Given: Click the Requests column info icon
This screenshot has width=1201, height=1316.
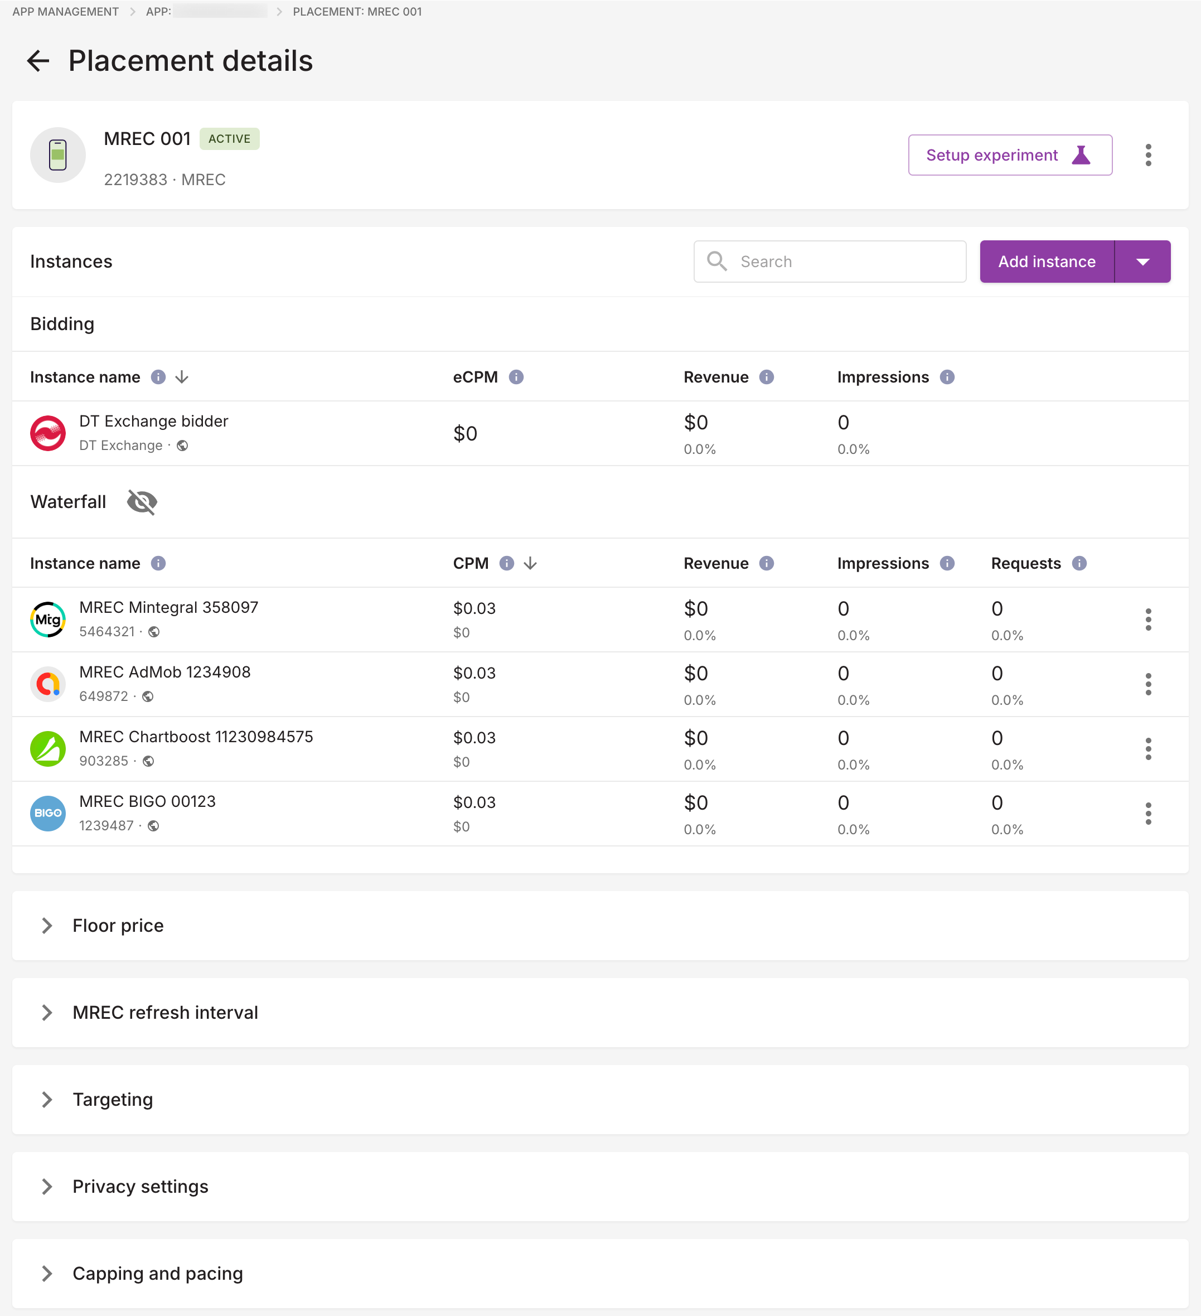Looking at the screenshot, I should point(1079,563).
